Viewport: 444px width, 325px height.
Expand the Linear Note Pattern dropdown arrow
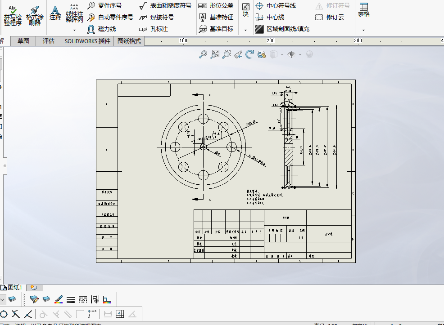click(x=74, y=30)
